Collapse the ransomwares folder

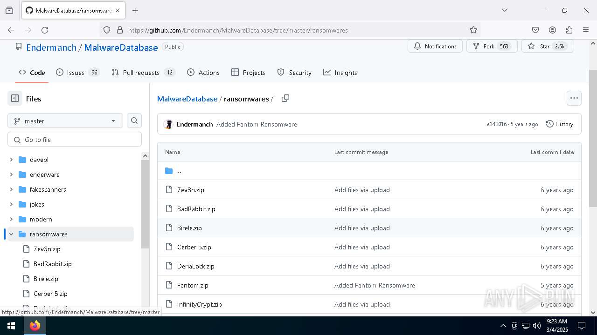click(x=11, y=234)
